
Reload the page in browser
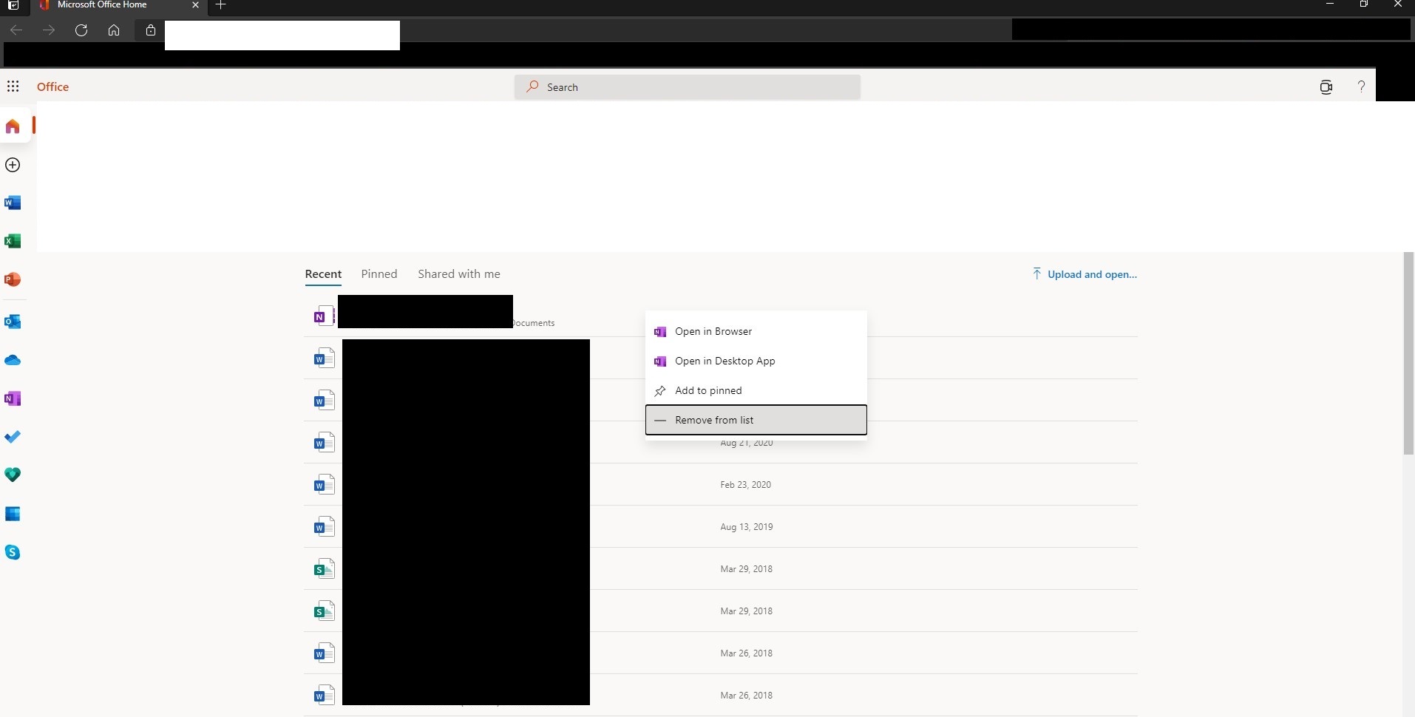[x=81, y=30]
